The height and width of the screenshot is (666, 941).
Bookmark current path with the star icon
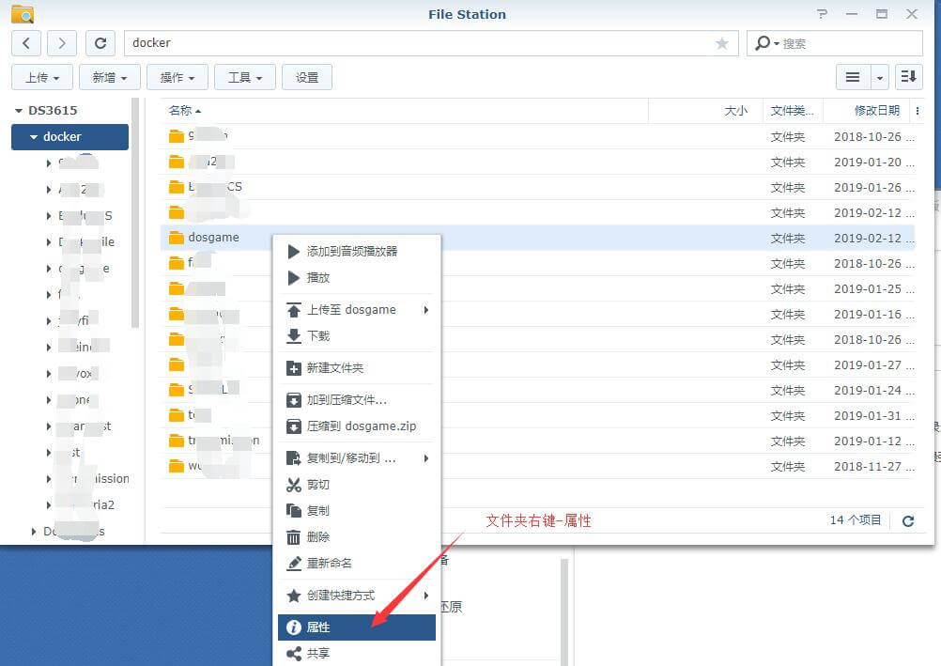pyautogui.click(x=721, y=43)
